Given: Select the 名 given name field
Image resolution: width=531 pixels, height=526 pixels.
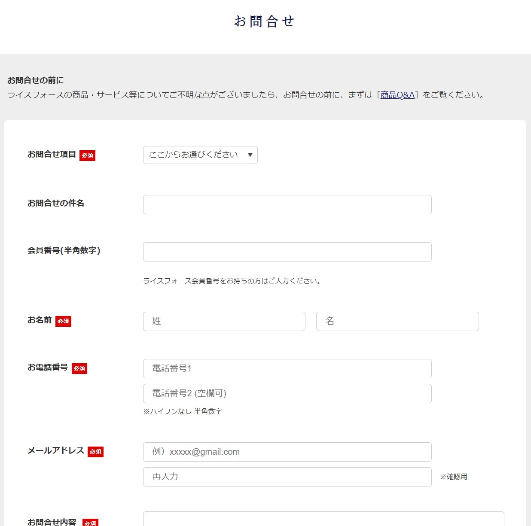Looking at the screenshot, I should point(397,322).
